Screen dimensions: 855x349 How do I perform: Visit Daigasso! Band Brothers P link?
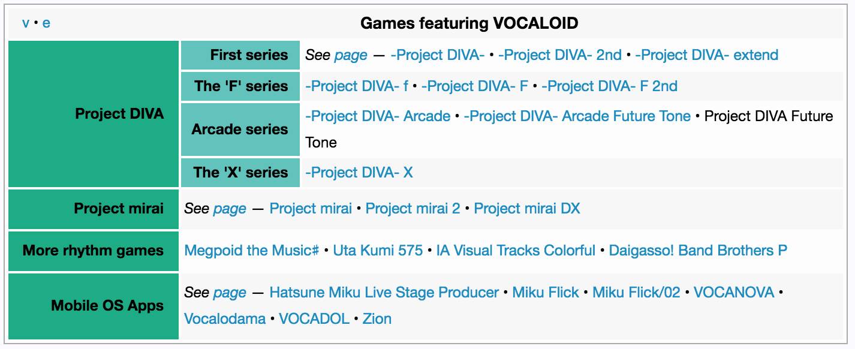pyautogui.click(x=698, y=250)
